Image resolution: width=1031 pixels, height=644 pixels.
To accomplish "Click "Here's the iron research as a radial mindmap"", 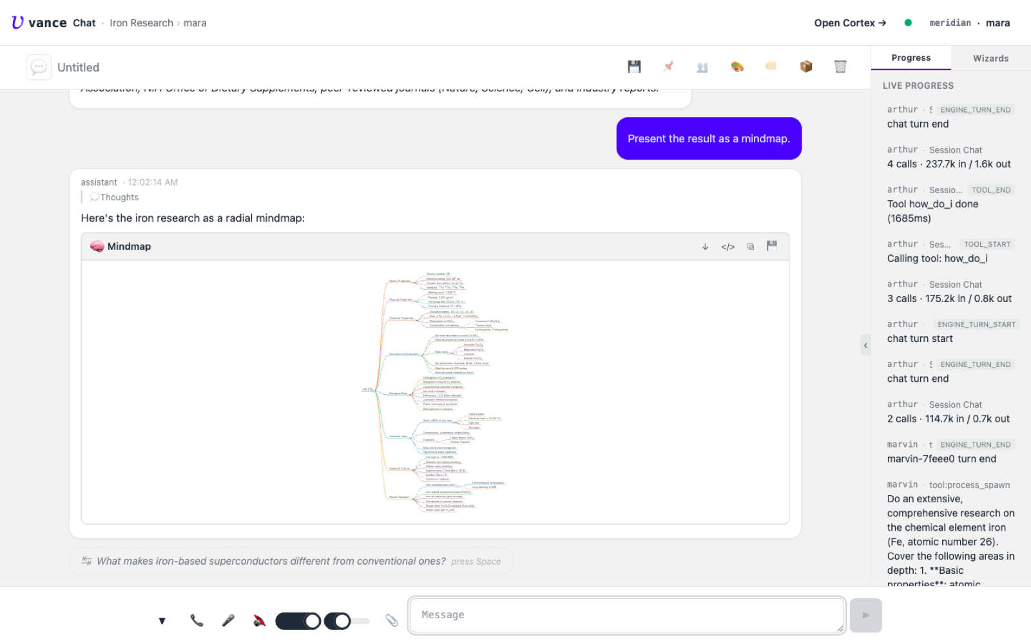I will click(193, 218).
